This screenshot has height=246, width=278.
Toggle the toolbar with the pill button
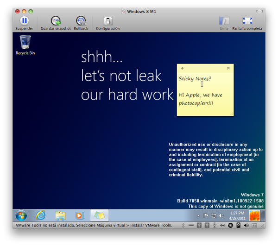tap(259, 11)
